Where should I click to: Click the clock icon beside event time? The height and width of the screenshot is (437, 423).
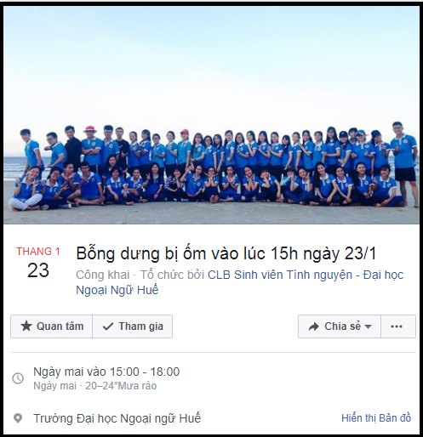pos(18,378)
